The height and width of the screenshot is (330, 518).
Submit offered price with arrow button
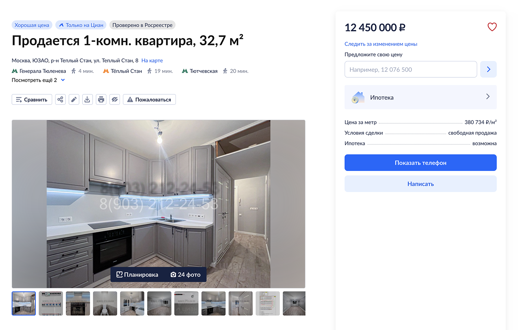488,69
